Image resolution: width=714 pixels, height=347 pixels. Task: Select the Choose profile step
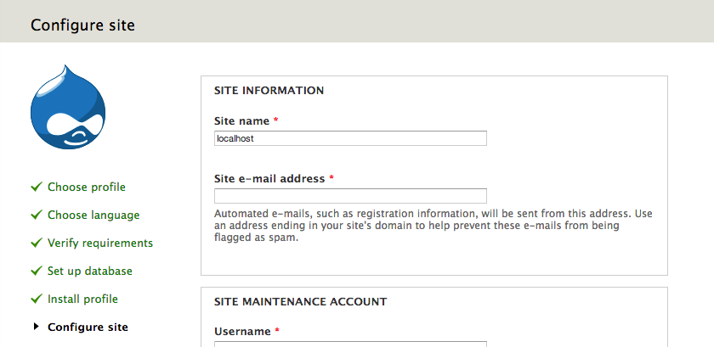point(87,187)
